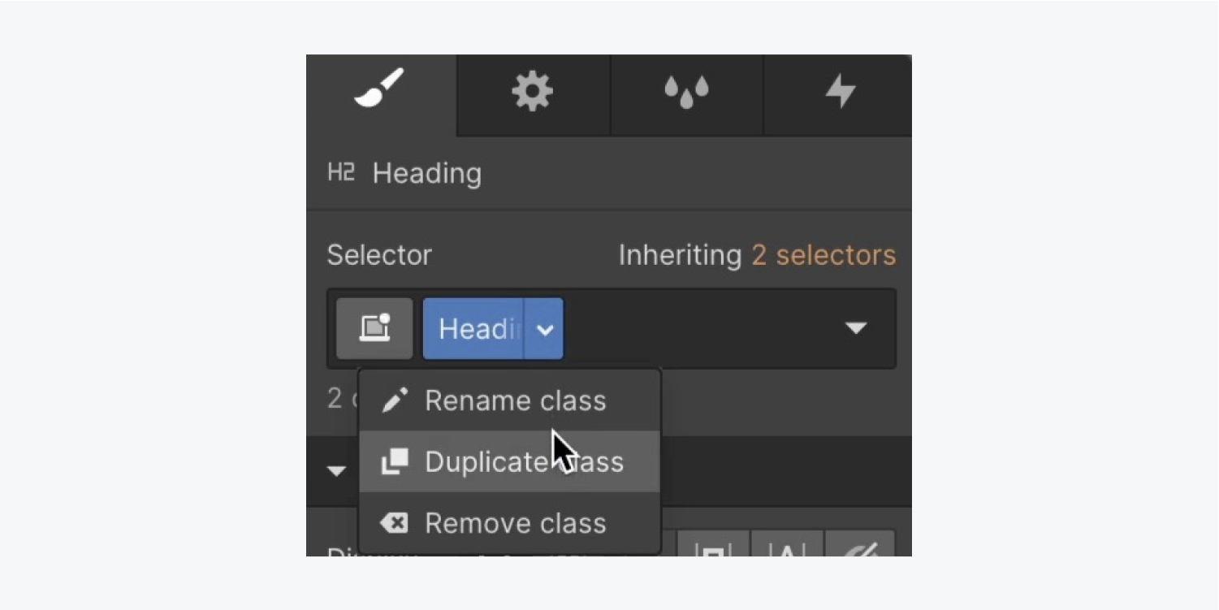Open the states dropdown arrow in the Selector field
Image resolution: width=1219 pixels, height=610 pixels.
pos(856,328)
